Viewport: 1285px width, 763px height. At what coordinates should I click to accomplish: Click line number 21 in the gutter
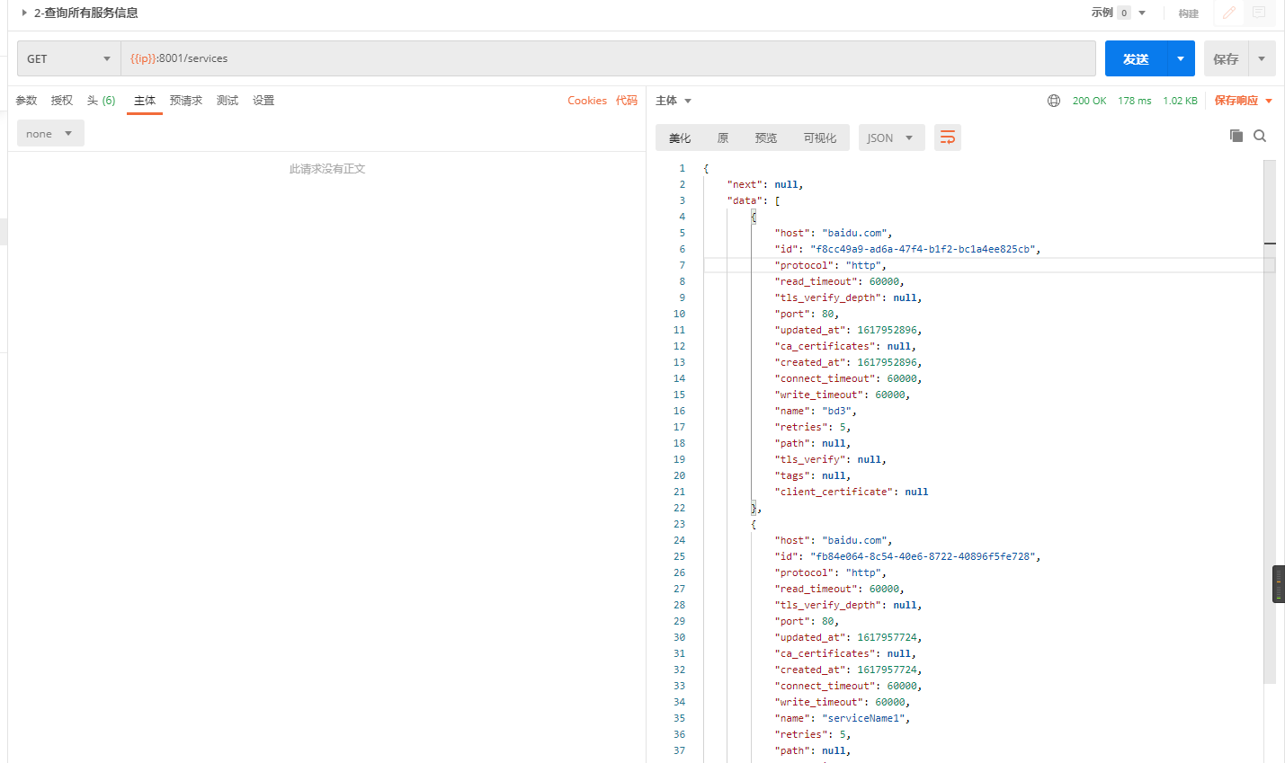pos(679,492)
